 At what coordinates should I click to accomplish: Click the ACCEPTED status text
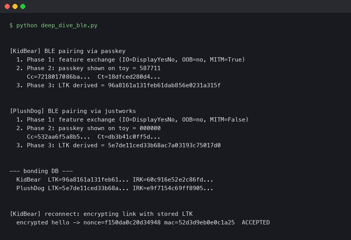tap(255, 222)
